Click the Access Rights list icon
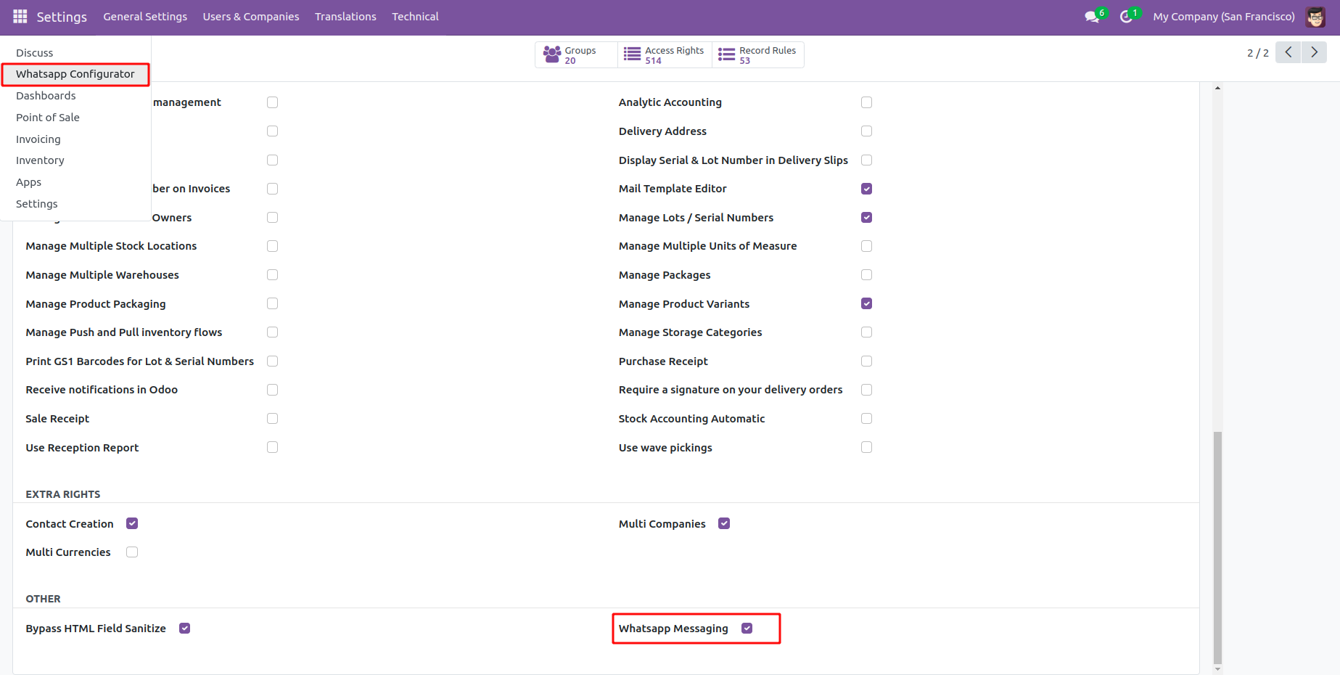The width and height of the screenshot is (1340, 675). (632, 54)
